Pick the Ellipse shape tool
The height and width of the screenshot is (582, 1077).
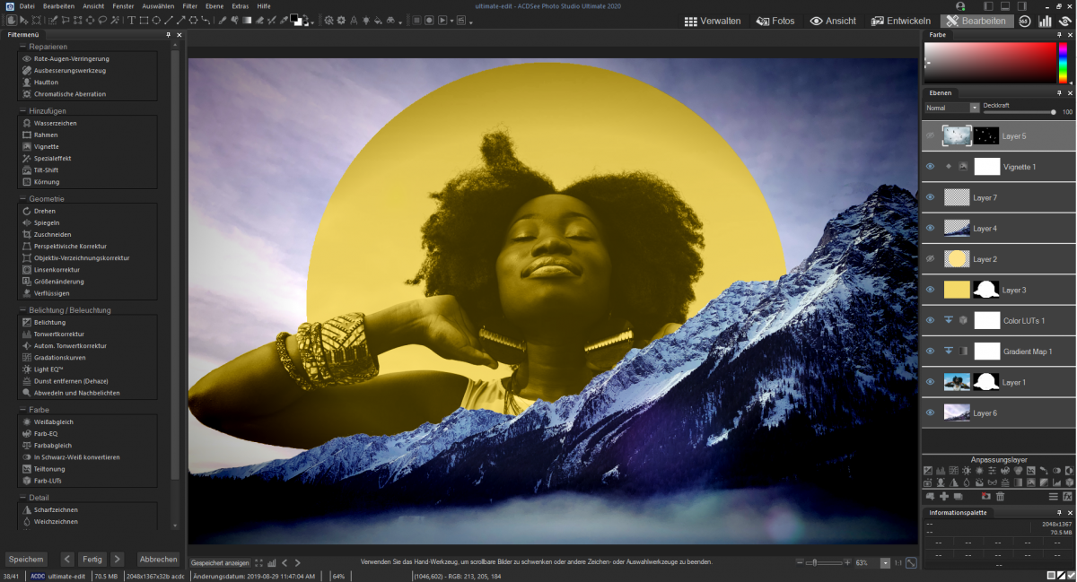[x=156, y=20]
